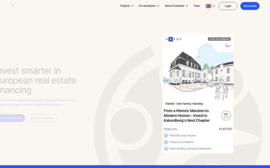270x168 pixels.
Task: Click the European real estate headline
Action: click(x=38, y=80)
